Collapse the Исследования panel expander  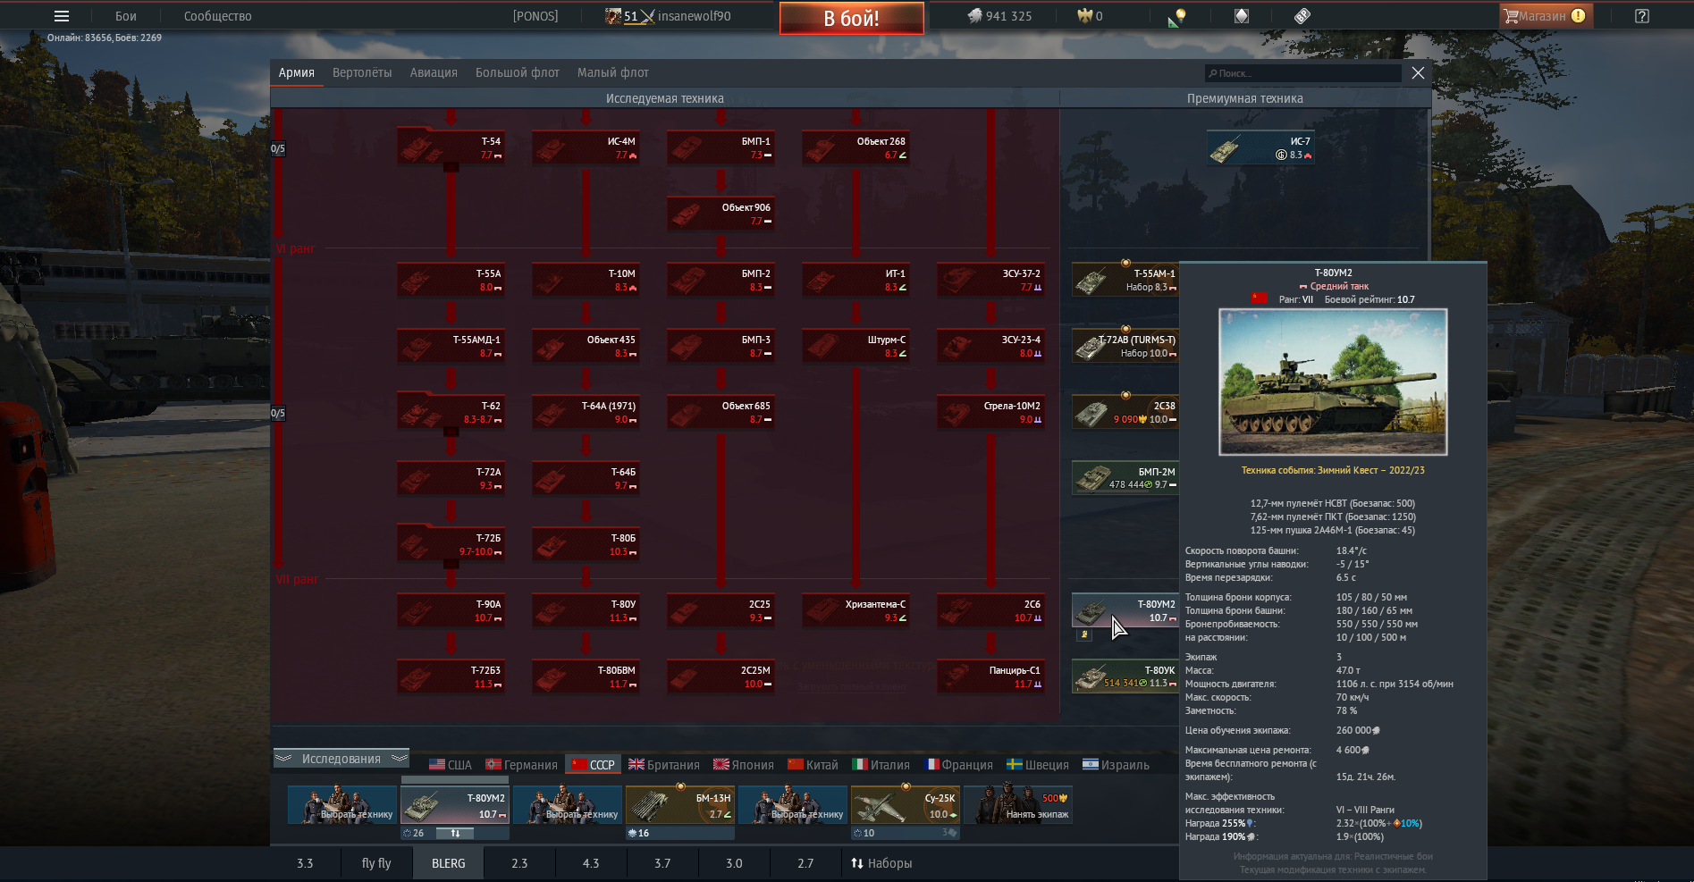click(x=341, y=759)
